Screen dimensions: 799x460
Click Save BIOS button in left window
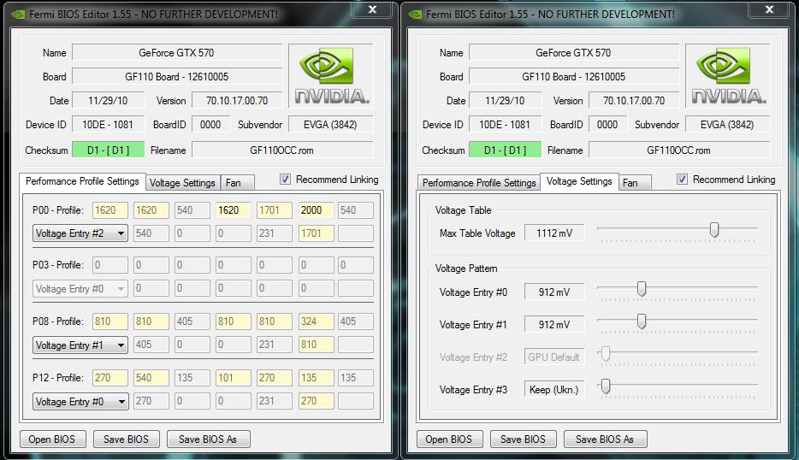pyautogui.click(x=127, y=439)
